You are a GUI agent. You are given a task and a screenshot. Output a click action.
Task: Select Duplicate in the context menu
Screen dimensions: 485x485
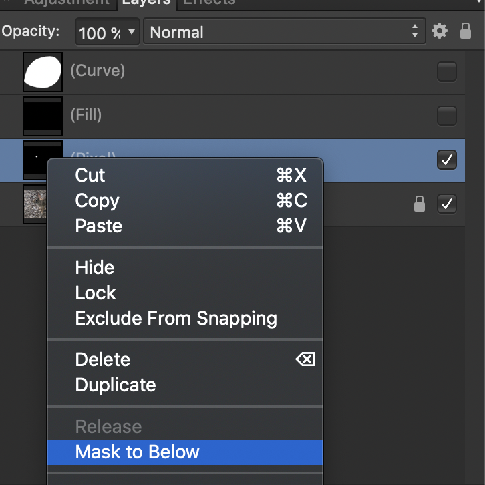click(116, 385)
